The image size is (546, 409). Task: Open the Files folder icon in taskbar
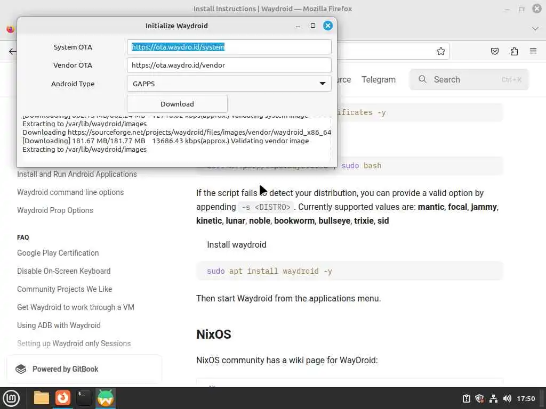point(42,398)
